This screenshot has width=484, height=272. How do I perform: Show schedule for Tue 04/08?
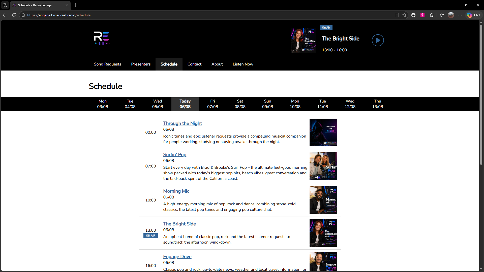click(130, 104)
